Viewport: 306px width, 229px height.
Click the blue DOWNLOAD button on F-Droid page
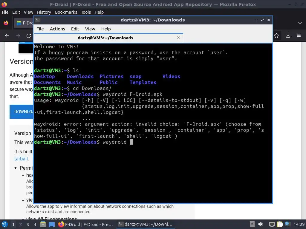[22, 112]
